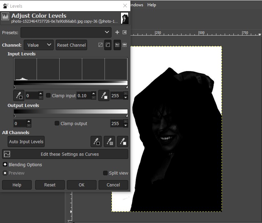This screenshot has width=262, height=223.
Task: Decrease output white level 255
Action: pyautogui.click(x=126, y=125)
